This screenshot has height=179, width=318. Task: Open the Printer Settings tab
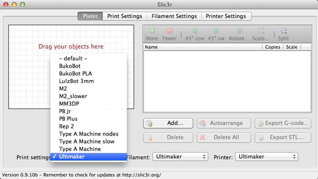click(x=226, y=16)
